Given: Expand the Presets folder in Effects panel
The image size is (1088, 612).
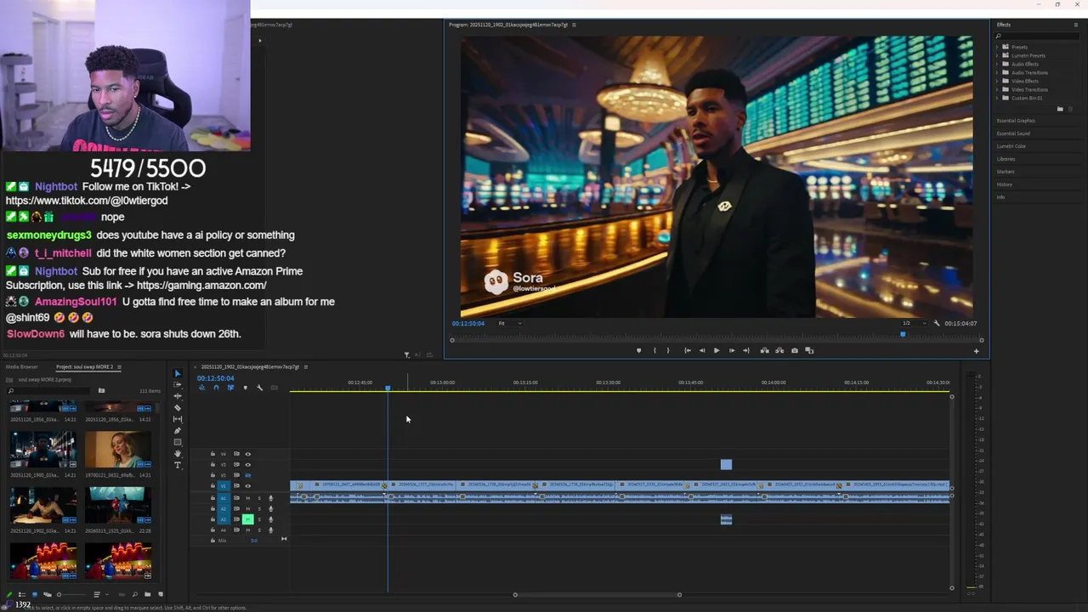Looking at the screenshot, I should 998,47.
